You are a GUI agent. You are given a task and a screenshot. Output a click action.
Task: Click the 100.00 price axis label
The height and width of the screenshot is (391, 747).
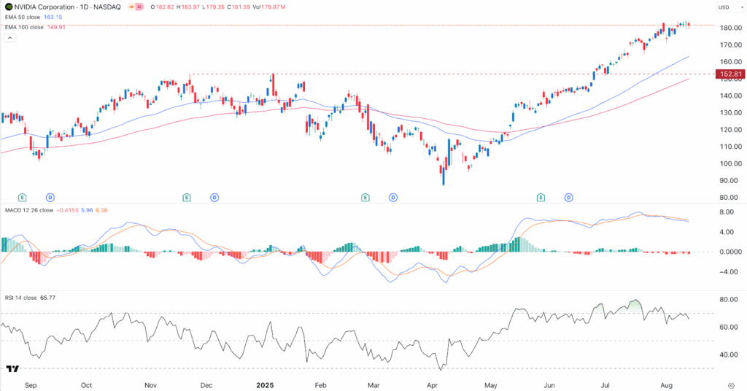[x=731, y=164]
